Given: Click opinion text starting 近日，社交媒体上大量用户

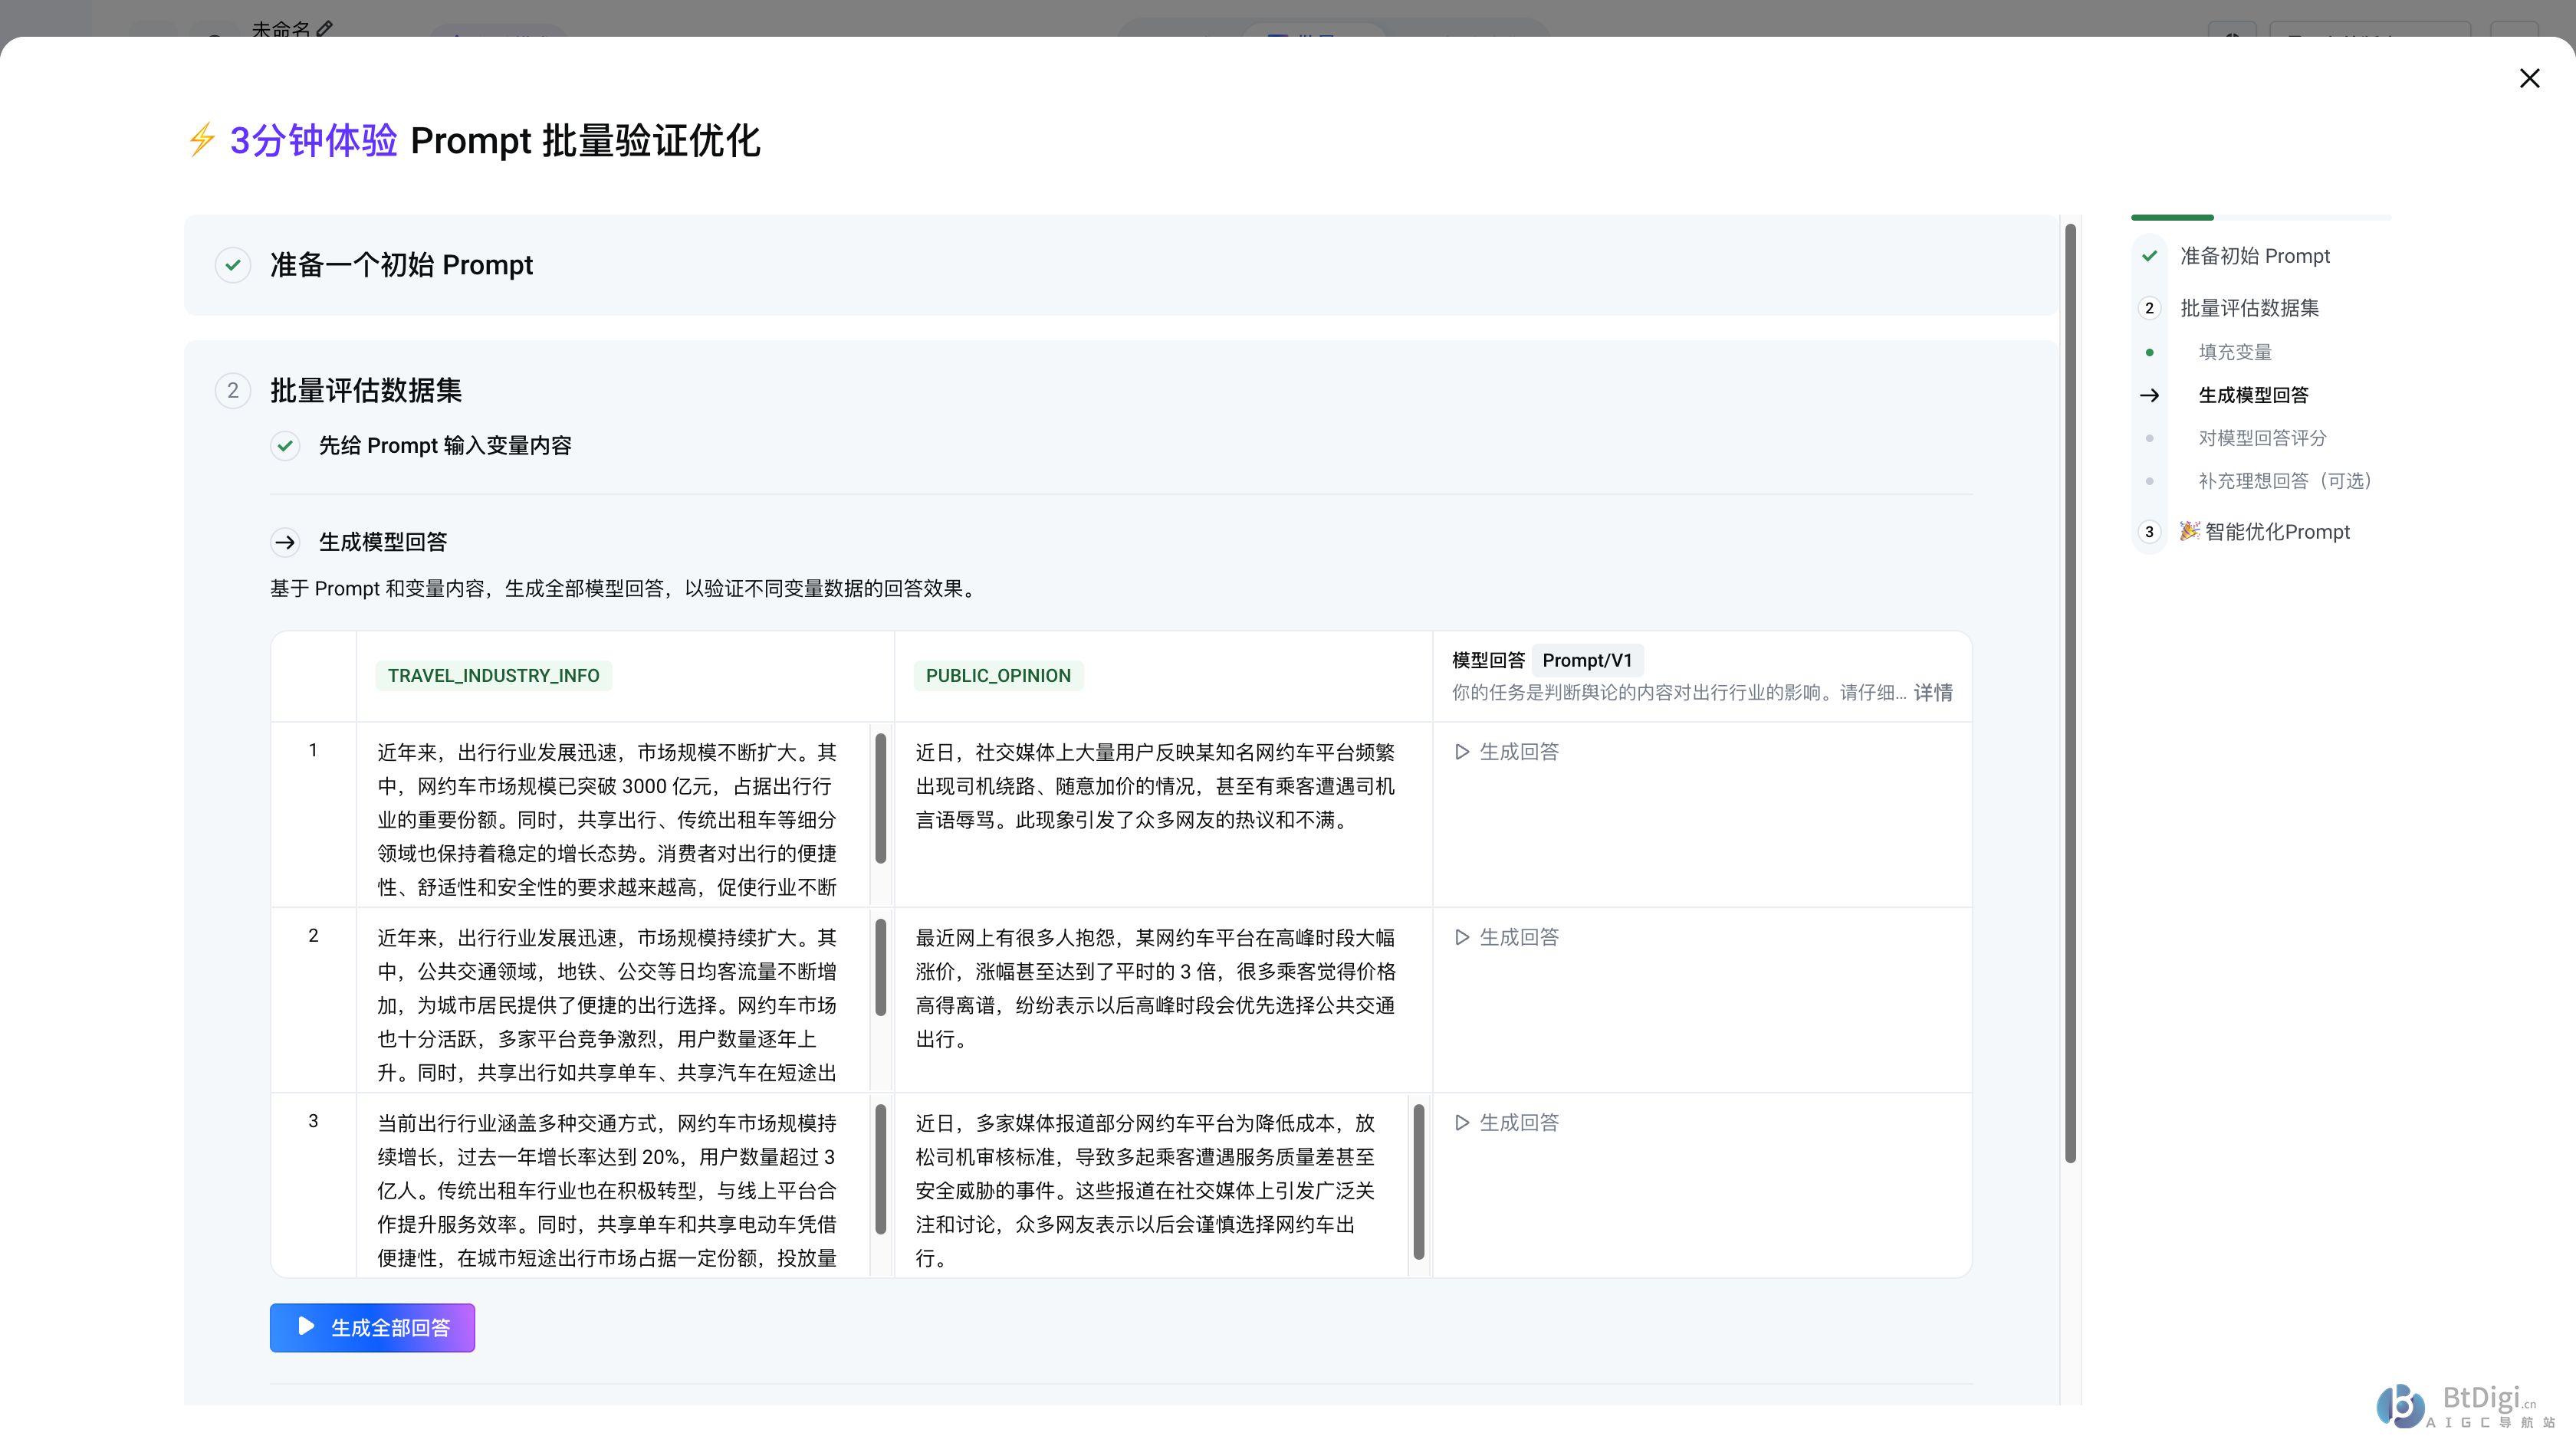Looking at the screenshot, I should click(x=1155, y=785).
